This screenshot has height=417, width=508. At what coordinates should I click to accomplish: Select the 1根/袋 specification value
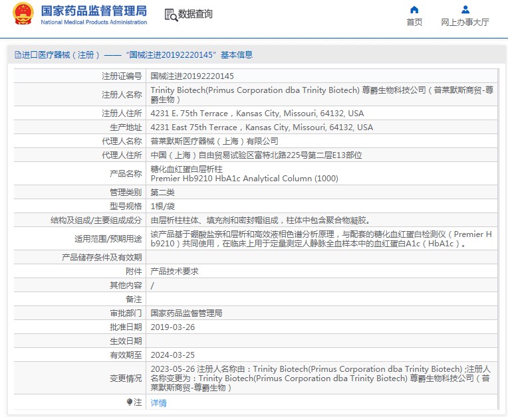[163, 206]
